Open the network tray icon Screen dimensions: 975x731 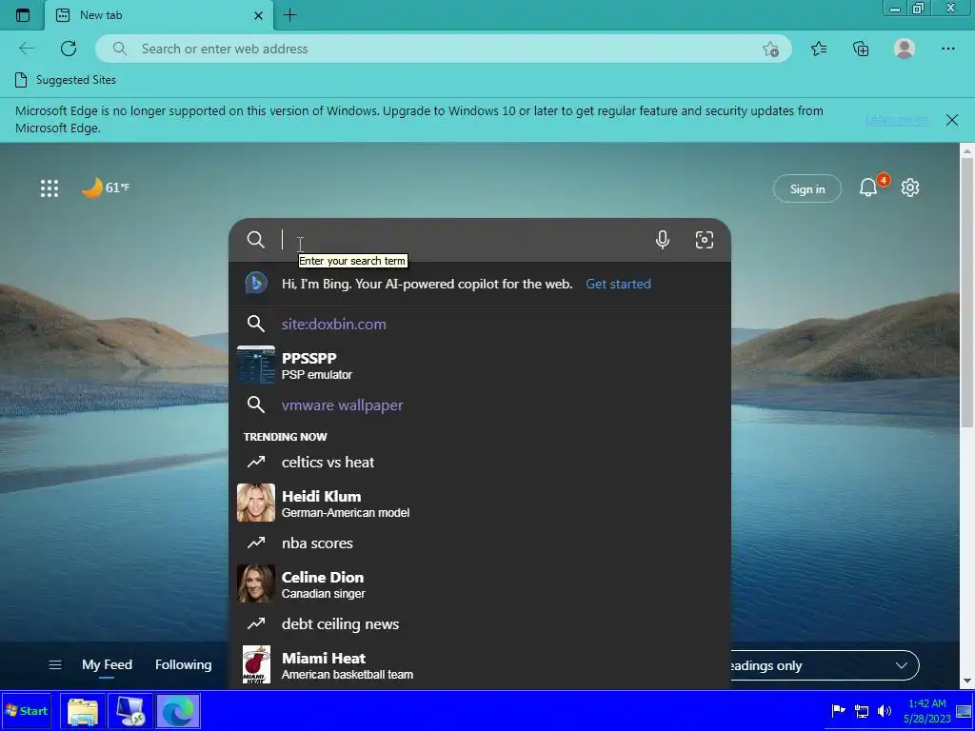(861, 711)
